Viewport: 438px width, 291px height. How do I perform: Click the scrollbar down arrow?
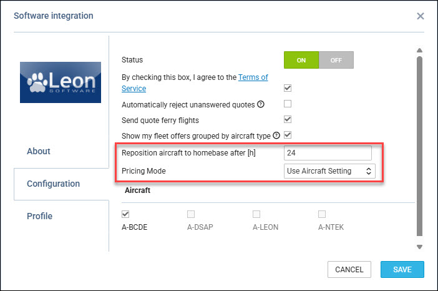(419, 247)
